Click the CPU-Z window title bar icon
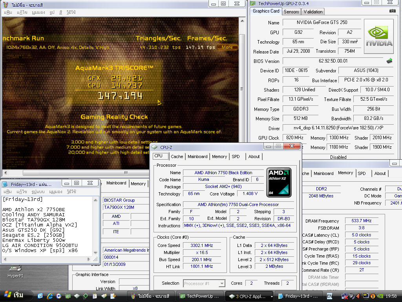Screen dimensions: 402x302 tap(154, 147)
